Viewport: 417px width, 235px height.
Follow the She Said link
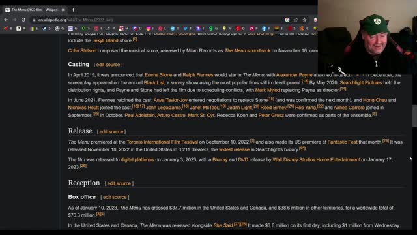coord(223,225)
